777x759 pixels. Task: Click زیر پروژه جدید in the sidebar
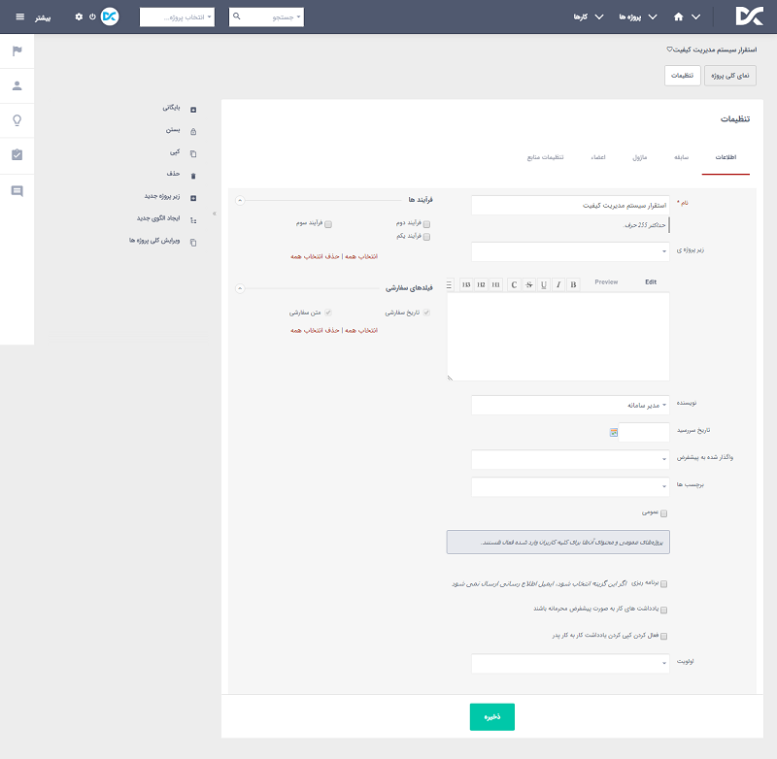pos(162,196)
